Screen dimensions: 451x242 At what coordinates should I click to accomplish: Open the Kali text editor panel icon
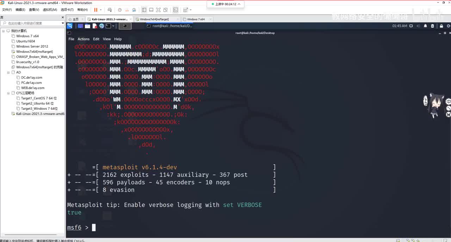(94, 26)
